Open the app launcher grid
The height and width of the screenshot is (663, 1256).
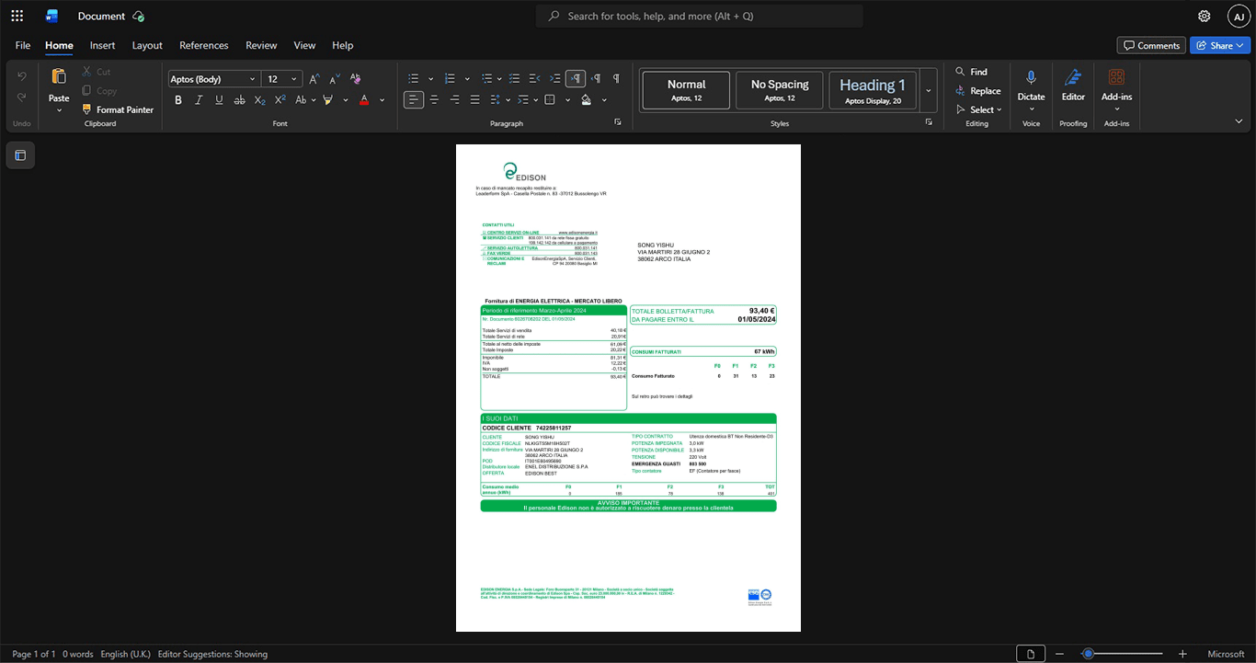(x=17, y=16)
